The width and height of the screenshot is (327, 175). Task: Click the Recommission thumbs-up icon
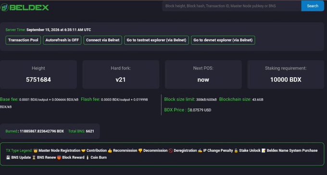[110, 151]
